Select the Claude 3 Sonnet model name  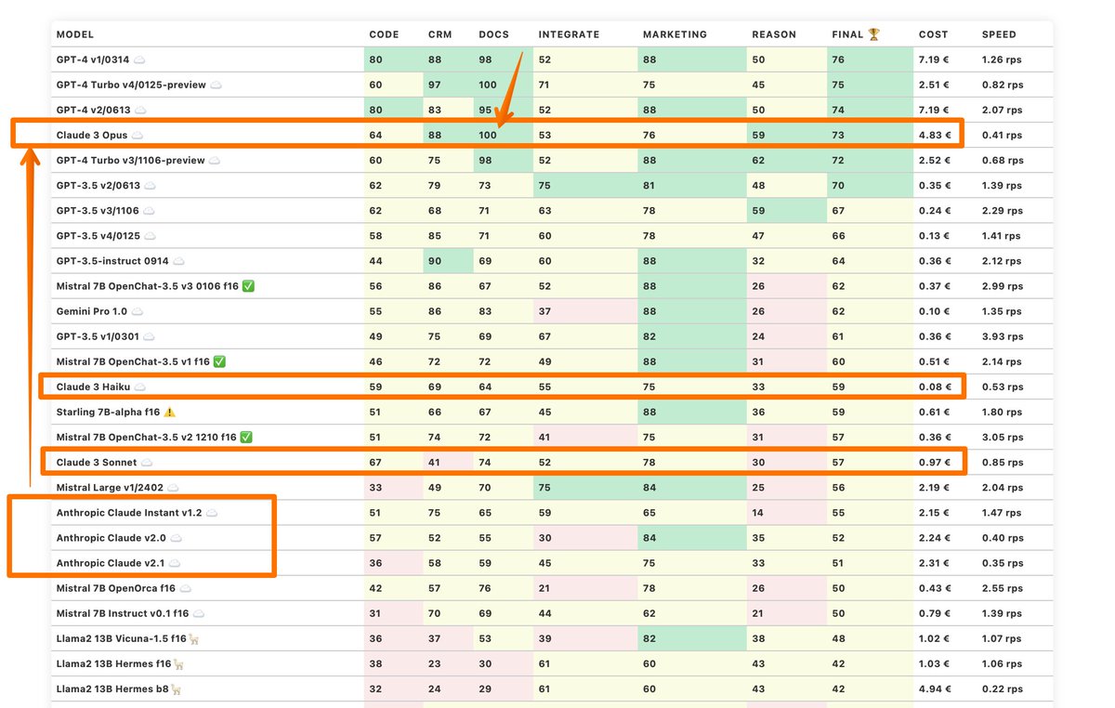97,462
